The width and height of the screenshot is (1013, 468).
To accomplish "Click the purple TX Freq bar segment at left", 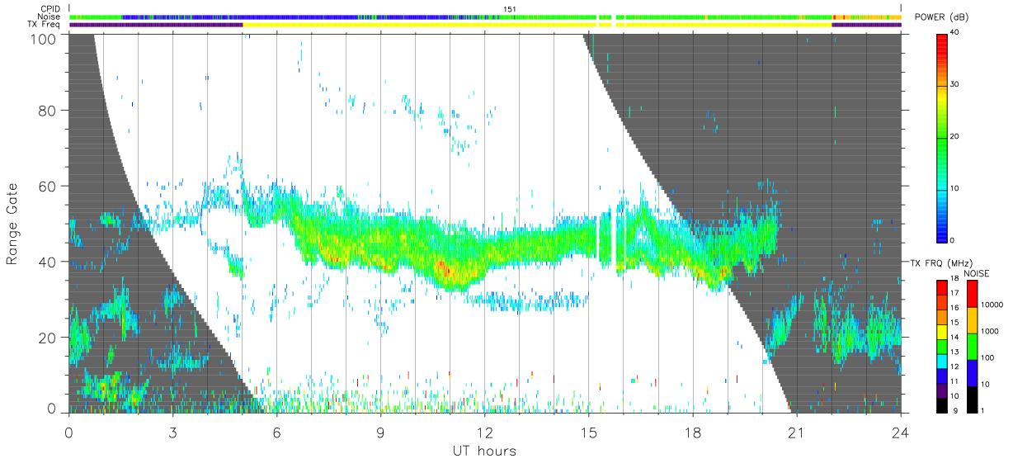I will click(x=156, y=25).
